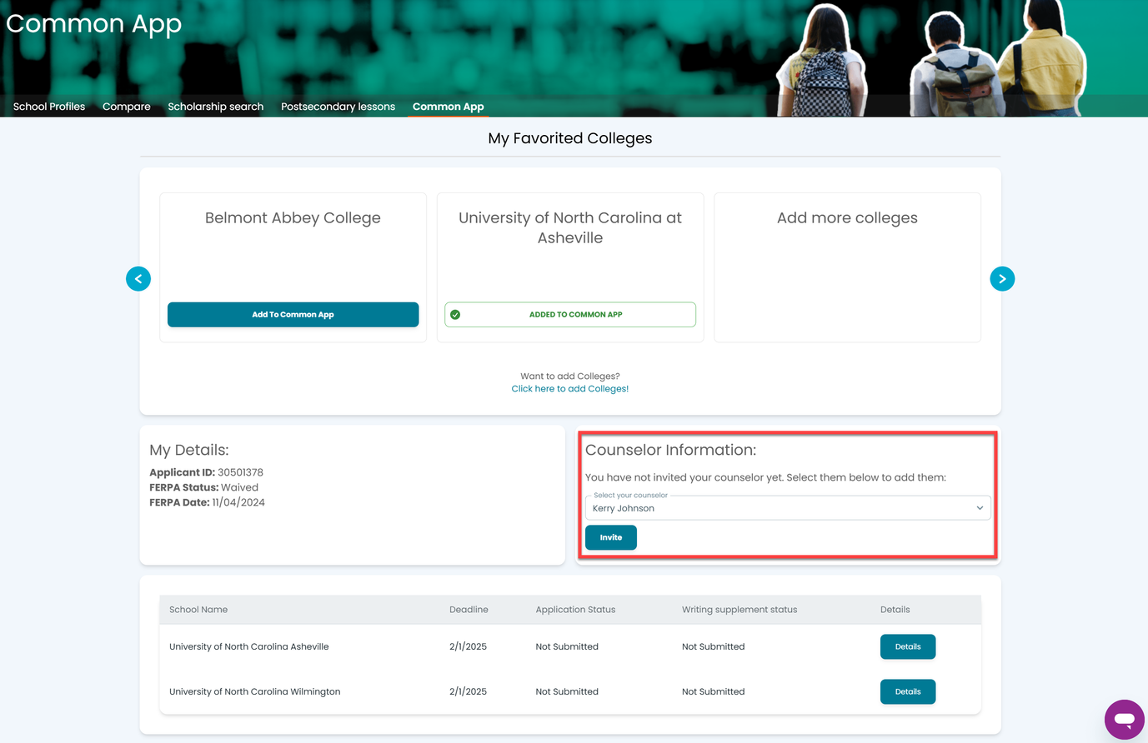Expand the Select your counselor dropdown
The height and width of the screenshot is (743, 1148).
pos(788,508)
